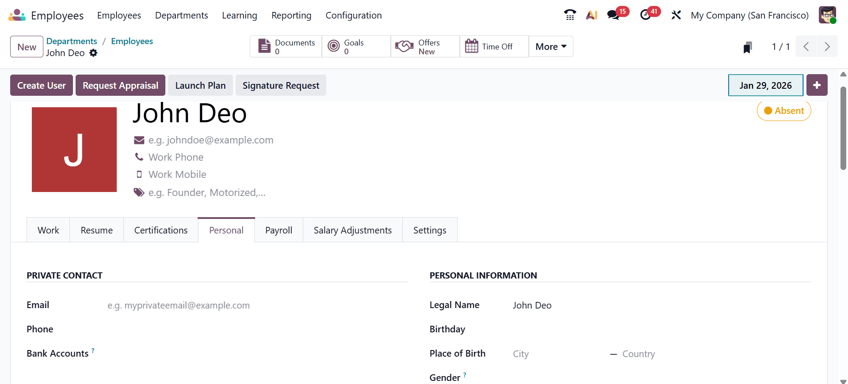Click the Jan 29, 2026 date button
Image resolution: width=848 pixels, height=384 pixels.
pyautogui.click(x=766, y=85)
